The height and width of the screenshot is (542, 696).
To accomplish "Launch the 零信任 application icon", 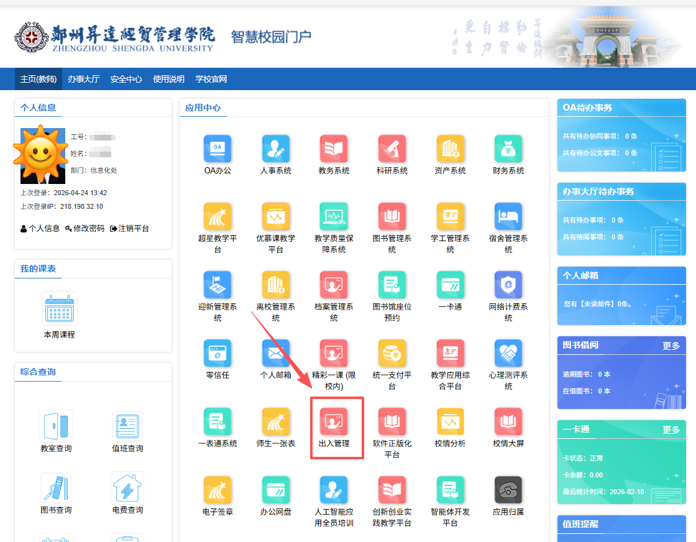I will [217, 353].
